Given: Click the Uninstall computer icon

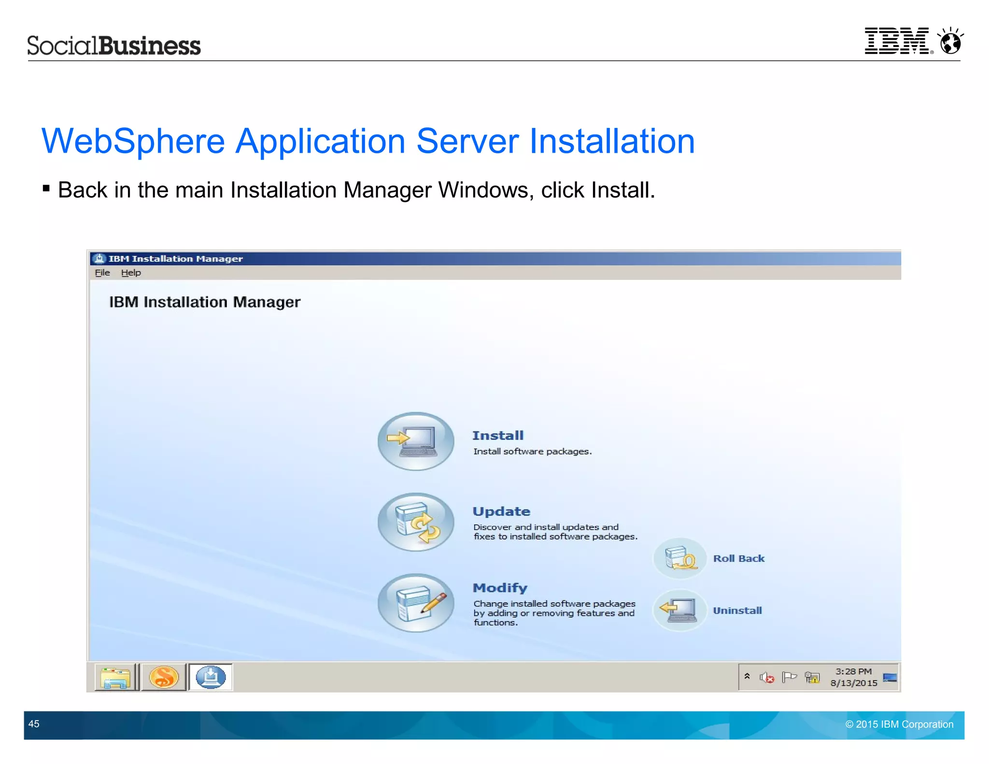Looking at the screenshot, I should point(680,610).
